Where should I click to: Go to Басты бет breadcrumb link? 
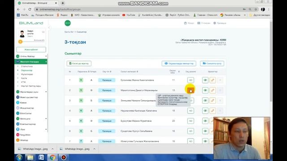coord(69,32)
